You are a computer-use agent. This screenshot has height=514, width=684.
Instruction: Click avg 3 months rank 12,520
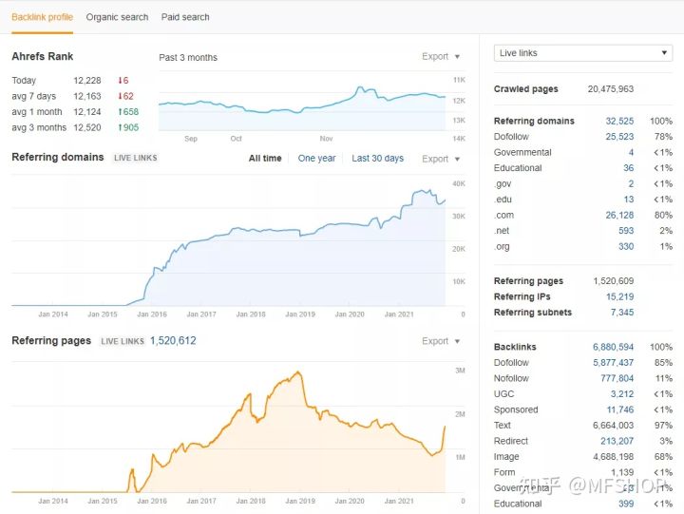click(x=87, y=128)
